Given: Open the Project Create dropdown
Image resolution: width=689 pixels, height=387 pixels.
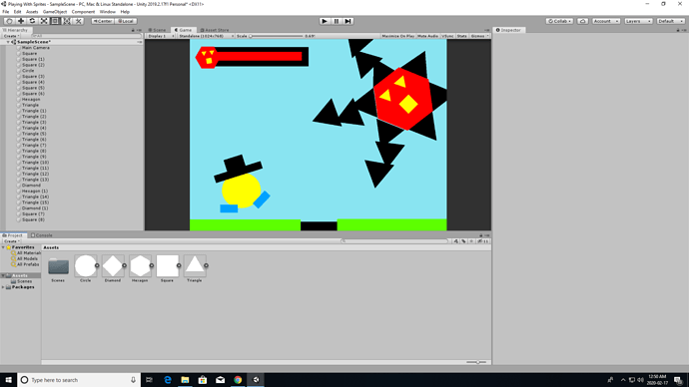Looking at the screenshot, I should pos(11,241).
